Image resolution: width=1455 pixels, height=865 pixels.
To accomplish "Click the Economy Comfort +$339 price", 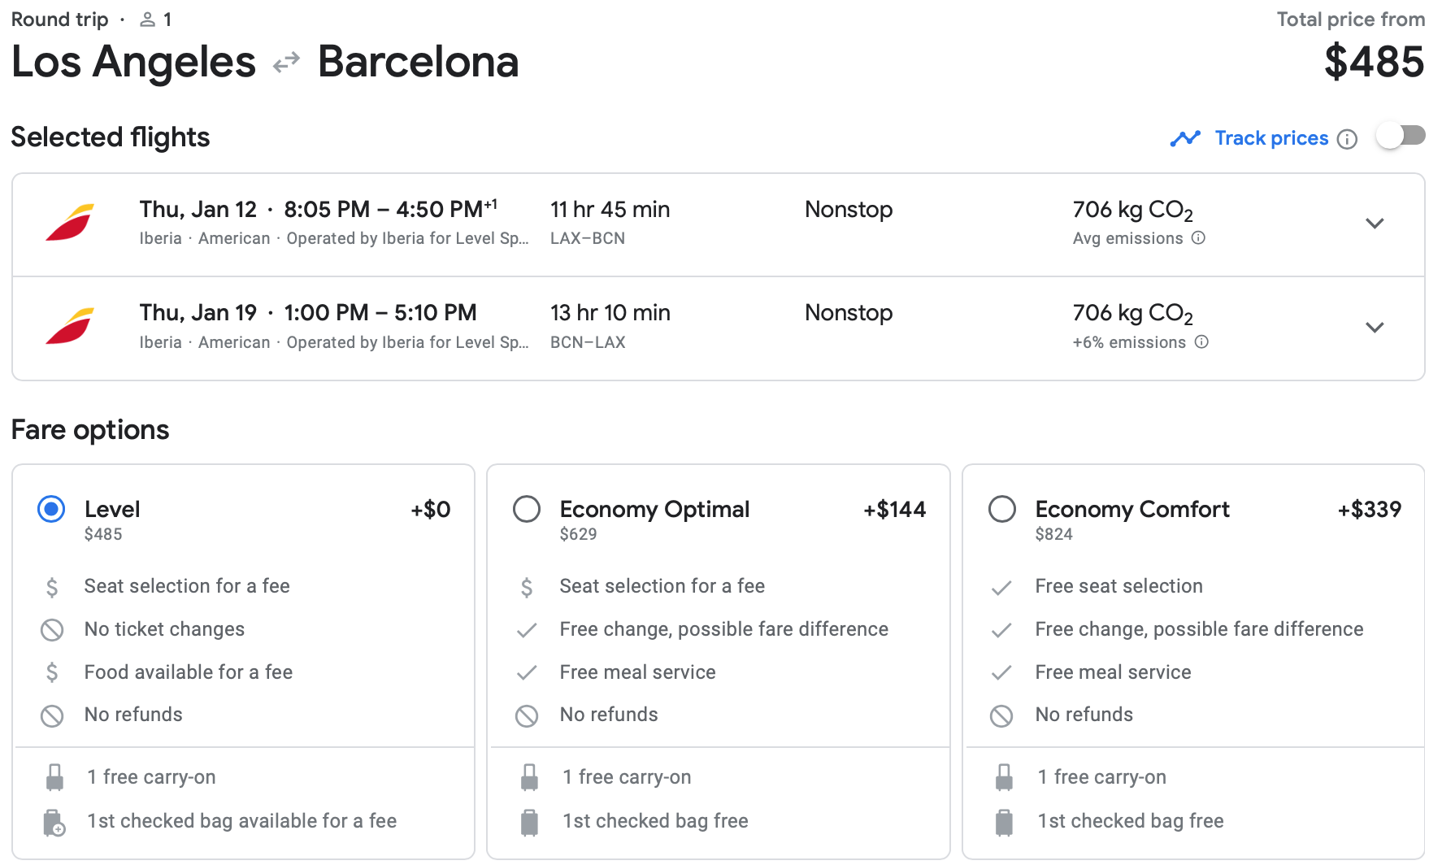I will (1369, 510).
